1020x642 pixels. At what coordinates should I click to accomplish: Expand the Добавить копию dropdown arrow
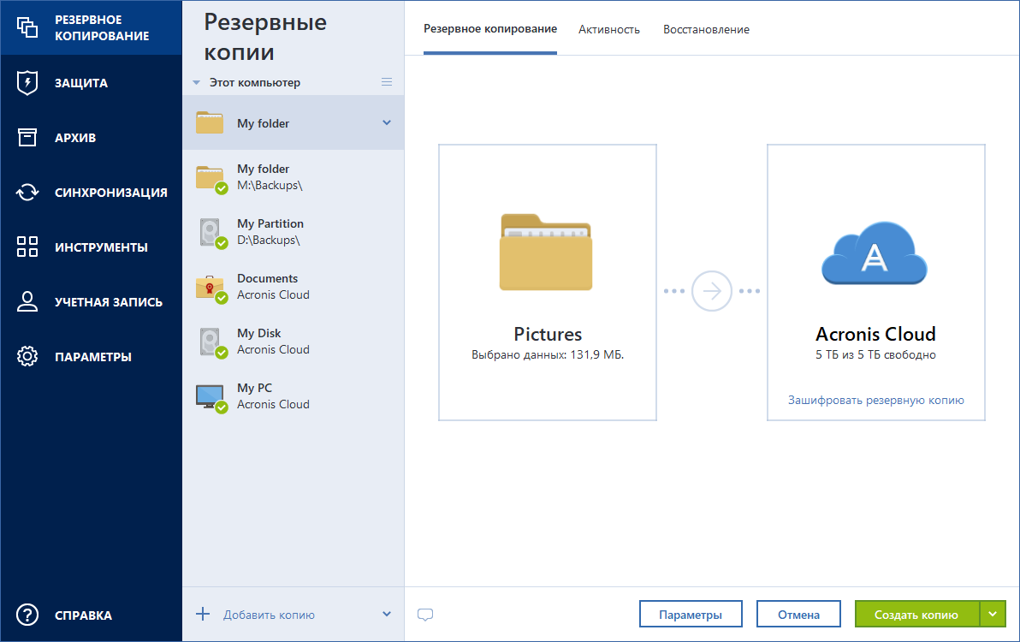[x=387, y=614]
